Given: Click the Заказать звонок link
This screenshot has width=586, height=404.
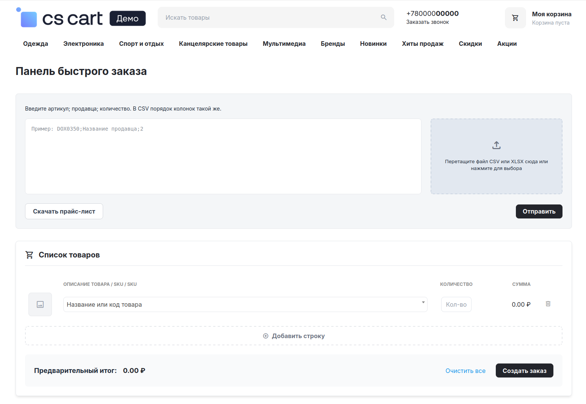Looking at the screenshot, I should [x=428, y=22].
